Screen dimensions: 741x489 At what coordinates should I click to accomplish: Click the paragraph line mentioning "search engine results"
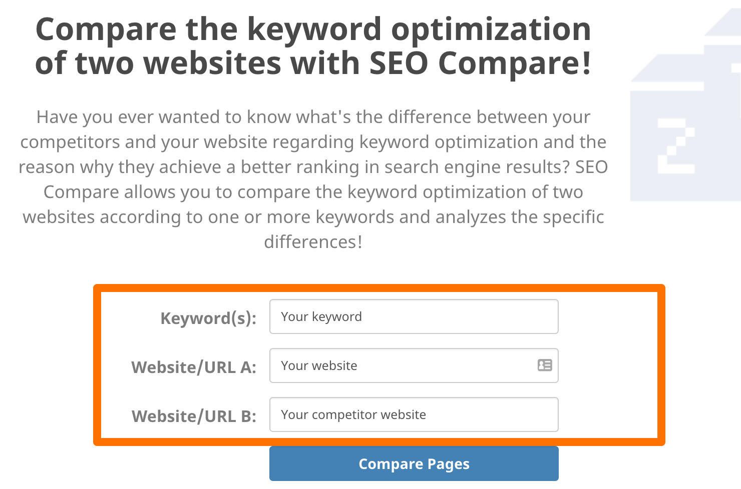(313, 167)
